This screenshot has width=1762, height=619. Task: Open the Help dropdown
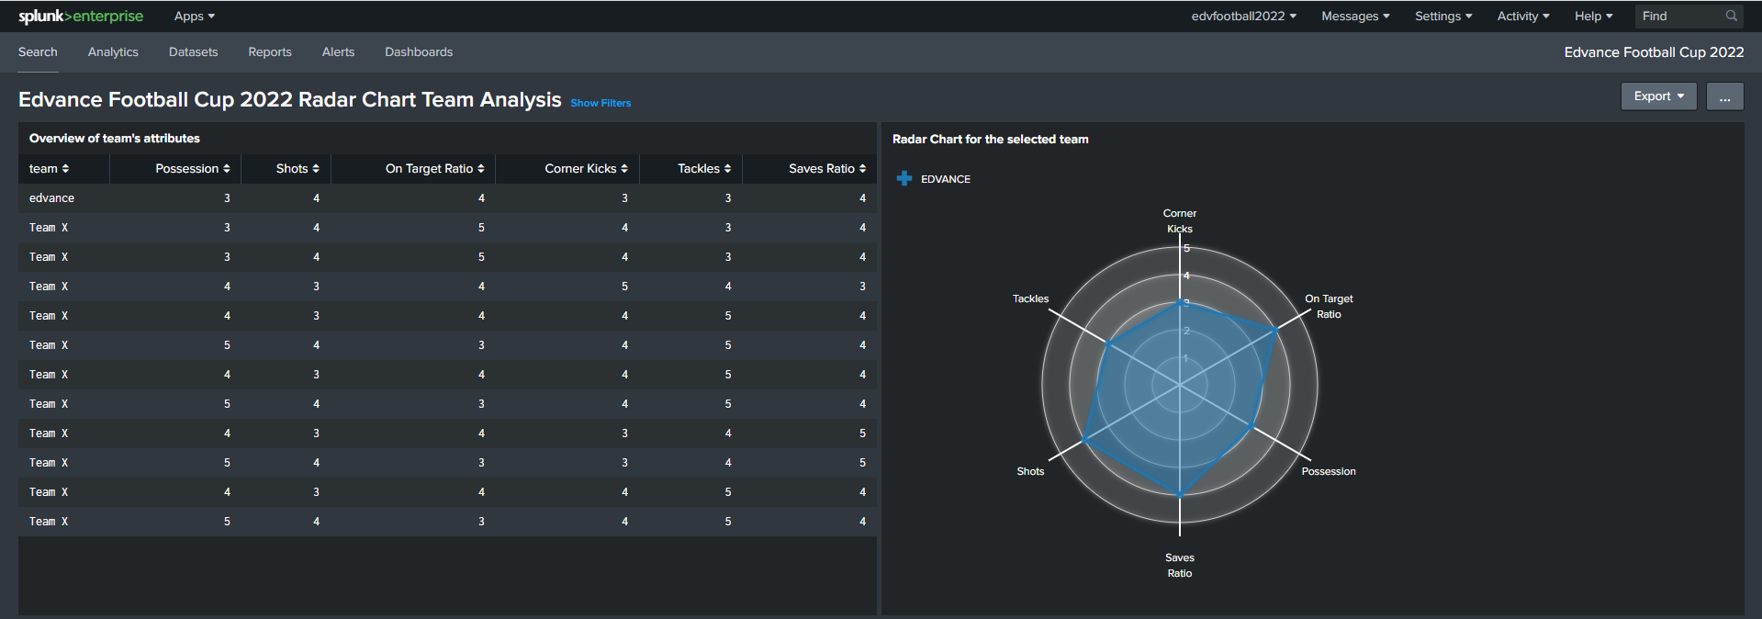click(x=1593, y=17)
